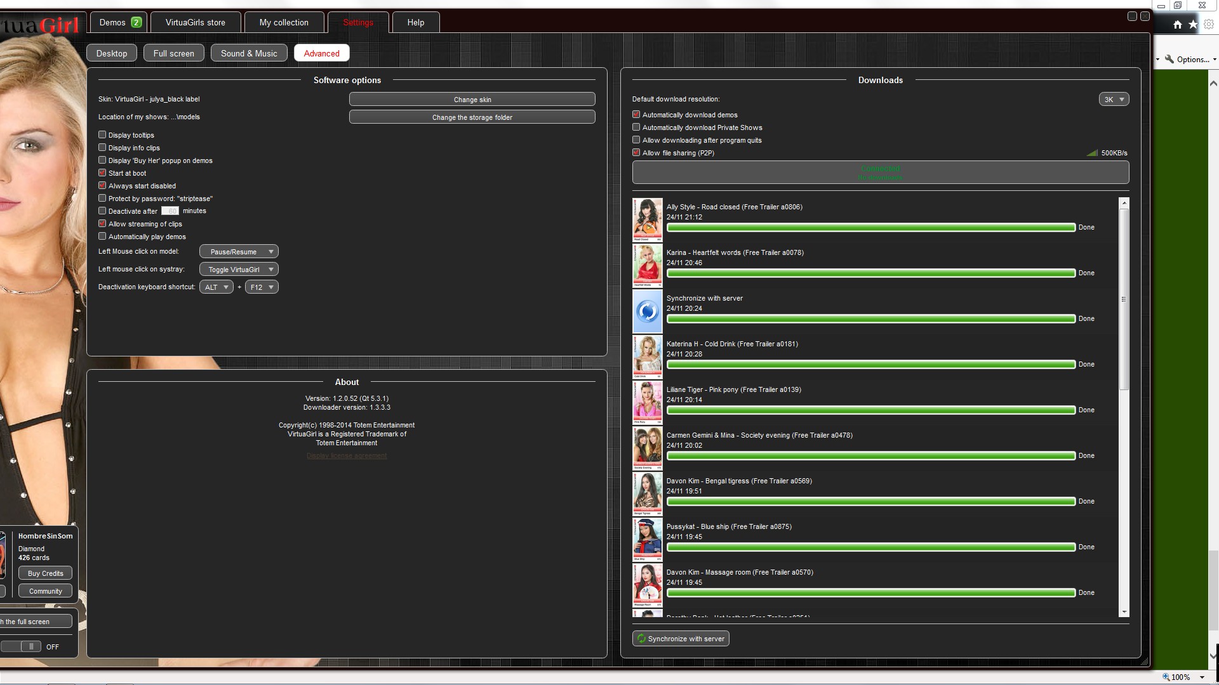This screenshot has width=1219, height=685.
Task: Go to My collection tab
Action: point(284,22)
